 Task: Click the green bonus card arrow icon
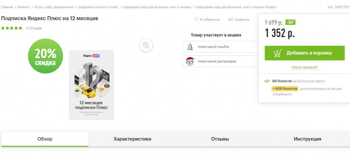(267, 81)
